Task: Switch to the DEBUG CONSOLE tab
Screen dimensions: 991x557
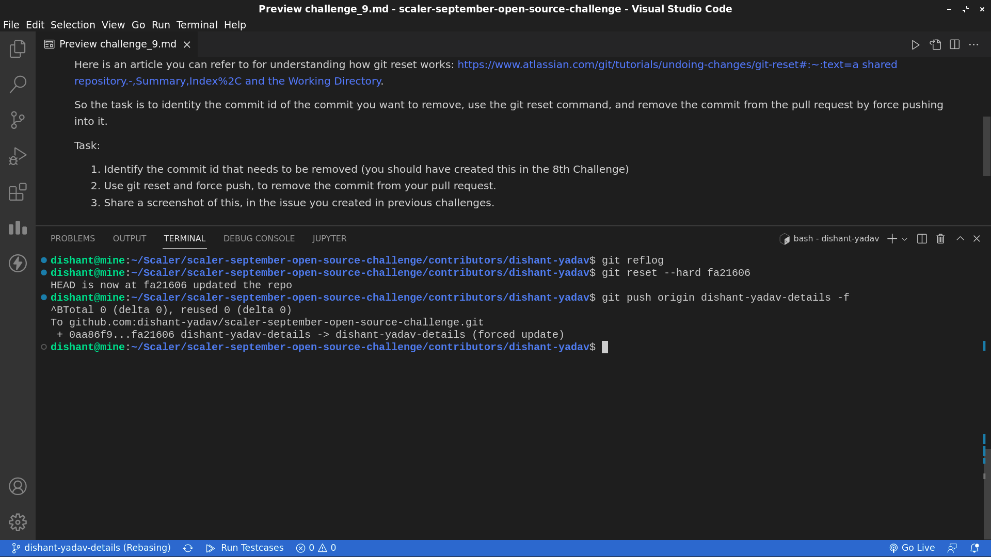Action: 259,239
